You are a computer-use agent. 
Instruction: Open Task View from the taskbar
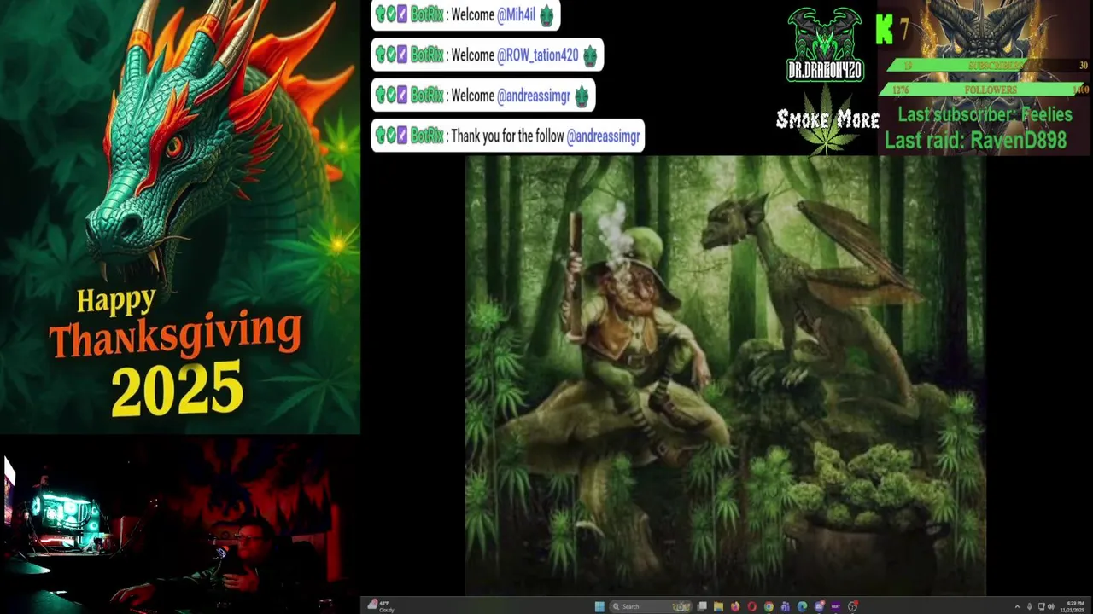click(702, 606)
